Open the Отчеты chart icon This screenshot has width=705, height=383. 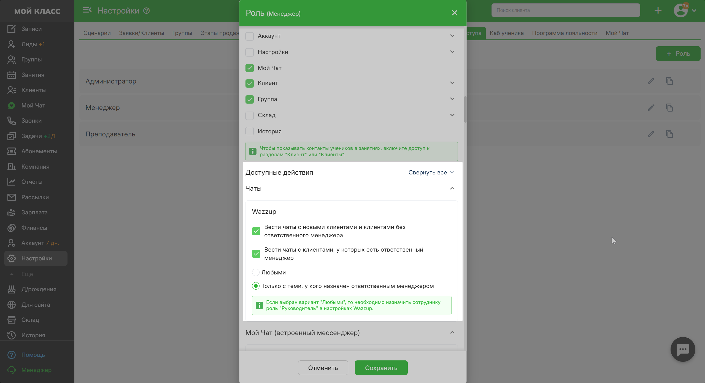[x=11, y=182]
